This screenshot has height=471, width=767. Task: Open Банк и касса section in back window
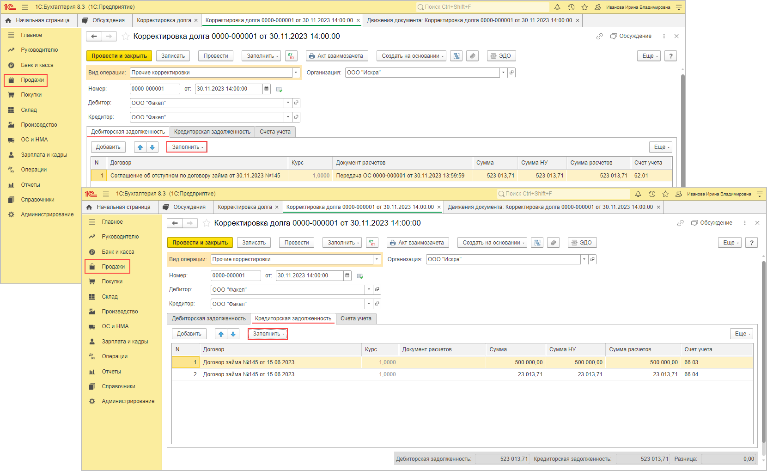tap(37, 65)
